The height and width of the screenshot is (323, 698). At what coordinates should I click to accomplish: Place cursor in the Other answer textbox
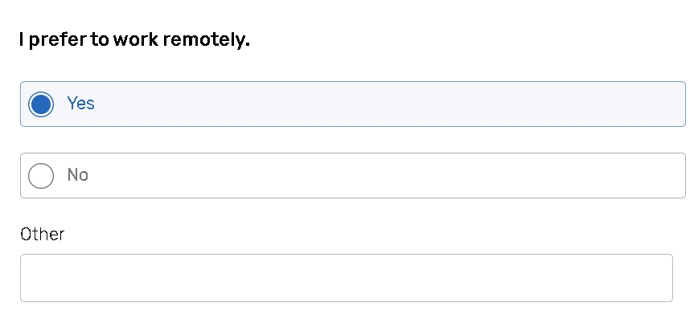(346, 278)
